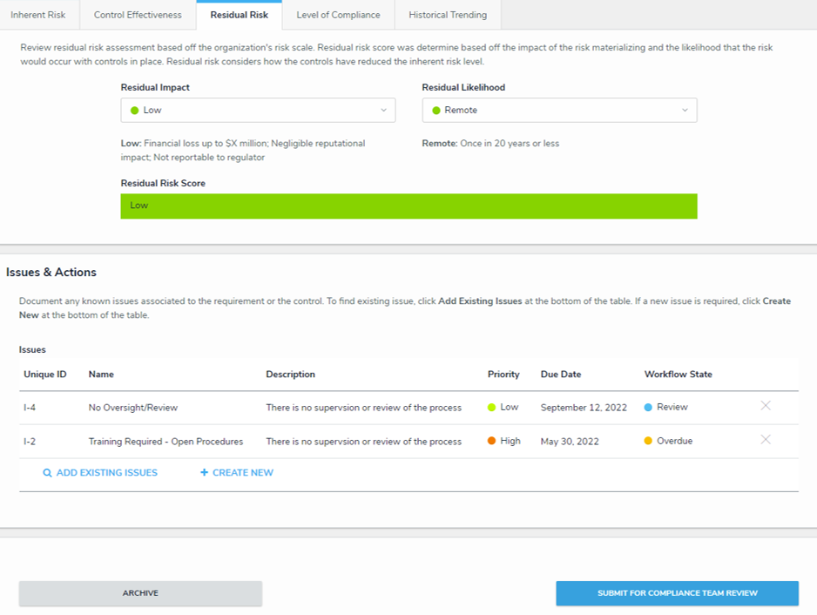Click the green Low priority dot for I-4
This screenshot has width=817, height=615.
(x=492, y=407)
